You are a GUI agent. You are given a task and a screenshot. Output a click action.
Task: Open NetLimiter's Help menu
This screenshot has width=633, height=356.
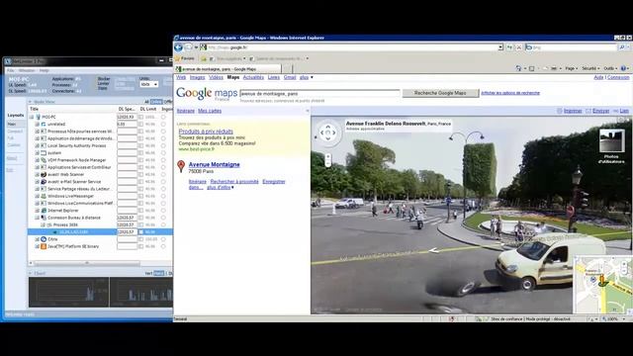click(x=44, y=70)
